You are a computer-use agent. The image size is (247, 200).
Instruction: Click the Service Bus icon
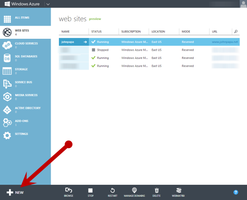coord(7,84)
